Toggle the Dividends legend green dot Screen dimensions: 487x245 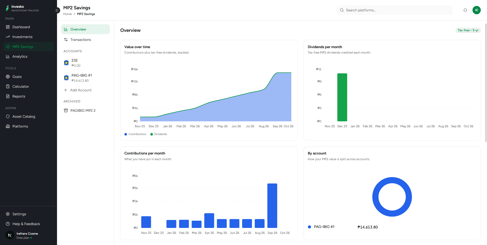pyautogui.click(x=152, y=134)
